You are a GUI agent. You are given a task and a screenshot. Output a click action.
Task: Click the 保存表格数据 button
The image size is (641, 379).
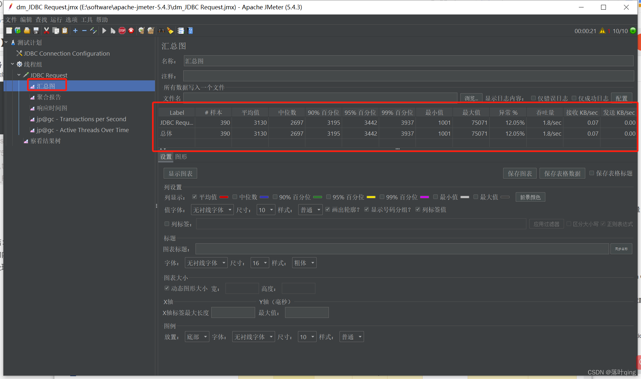[562, 173]
